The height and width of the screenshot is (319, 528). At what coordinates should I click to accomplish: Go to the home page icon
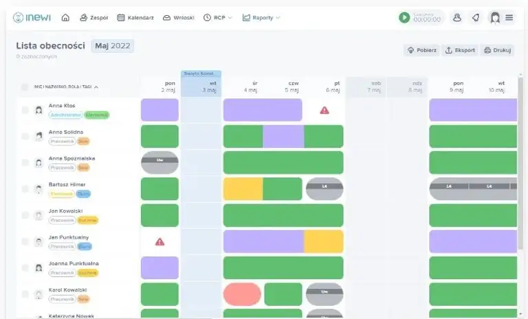(x=65, y=18)
